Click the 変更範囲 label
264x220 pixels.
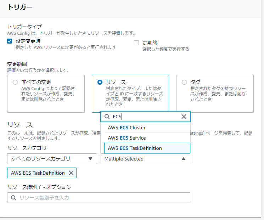click(x=17, y=64)
